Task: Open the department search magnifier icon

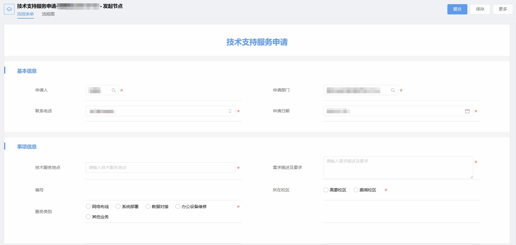Action: (x=393, y=90)
